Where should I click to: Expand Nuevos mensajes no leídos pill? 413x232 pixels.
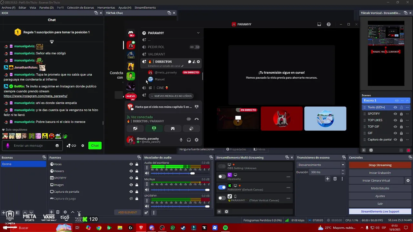click(171, 96)
